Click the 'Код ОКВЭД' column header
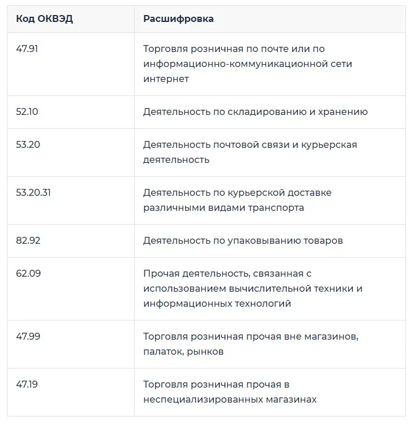The width and height of the screenshot is (413, 424). (x=45, y=19)
